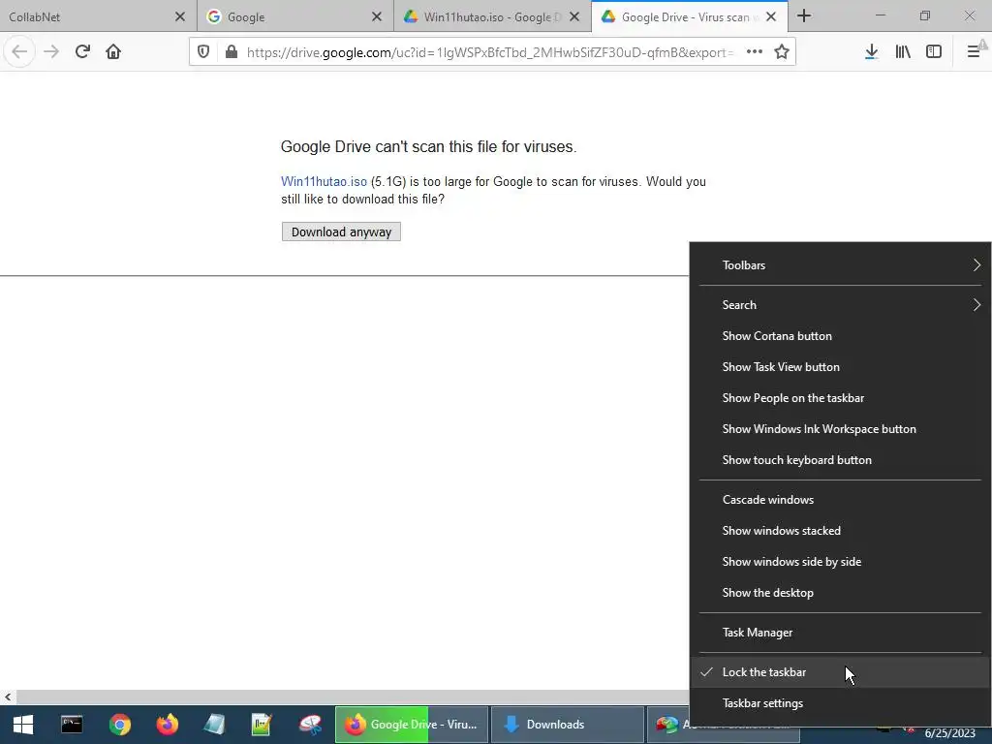Open the green chart notepad taskbar icon
The height and width of the screenshot is (744, 992).
tap(262, 725)
